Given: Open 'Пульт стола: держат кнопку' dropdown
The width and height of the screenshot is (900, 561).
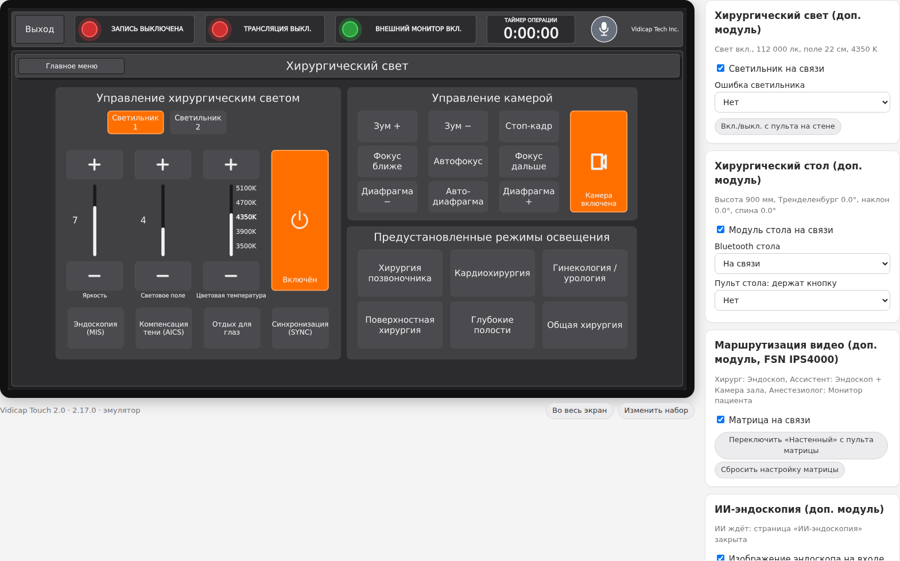Looking at the screenshot, I should coord(802,300).
